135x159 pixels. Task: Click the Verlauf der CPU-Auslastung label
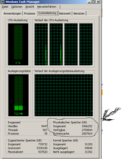[51, 20]
